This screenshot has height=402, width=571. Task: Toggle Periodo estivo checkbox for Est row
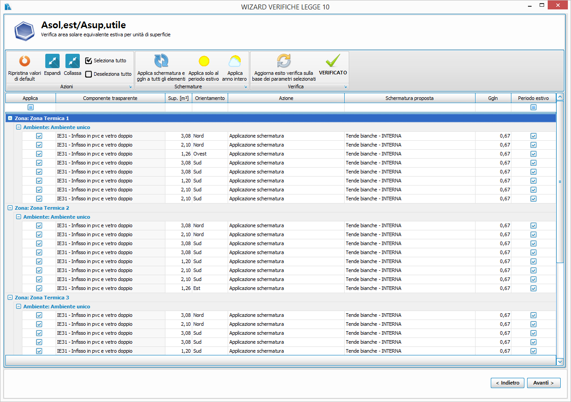533,288
